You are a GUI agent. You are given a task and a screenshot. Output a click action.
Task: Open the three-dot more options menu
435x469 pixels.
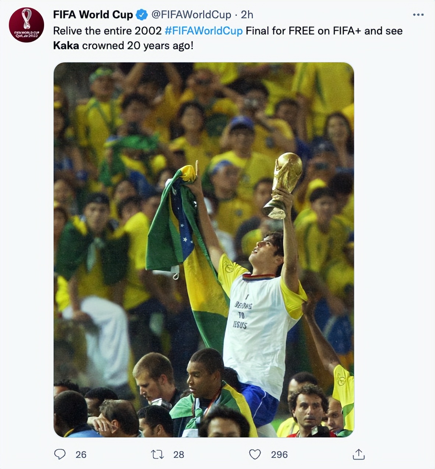pyautogui.click(x=418, y=15)
